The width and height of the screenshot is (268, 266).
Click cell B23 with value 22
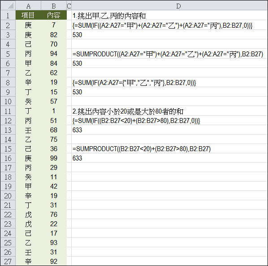pos(54,224)
